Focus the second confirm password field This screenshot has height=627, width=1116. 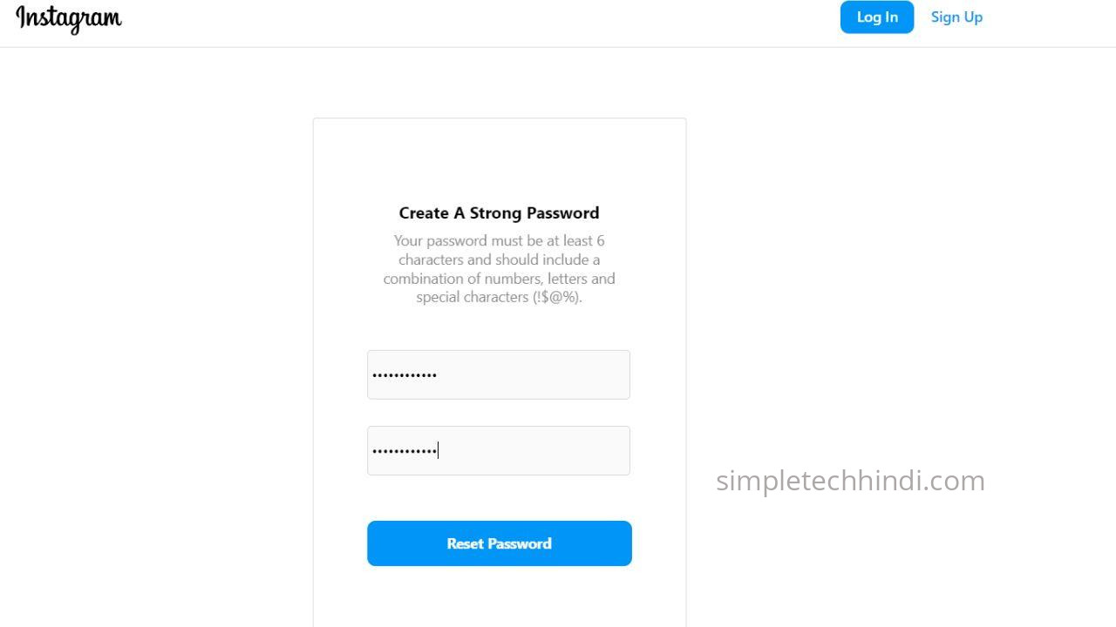click(498, 450)
